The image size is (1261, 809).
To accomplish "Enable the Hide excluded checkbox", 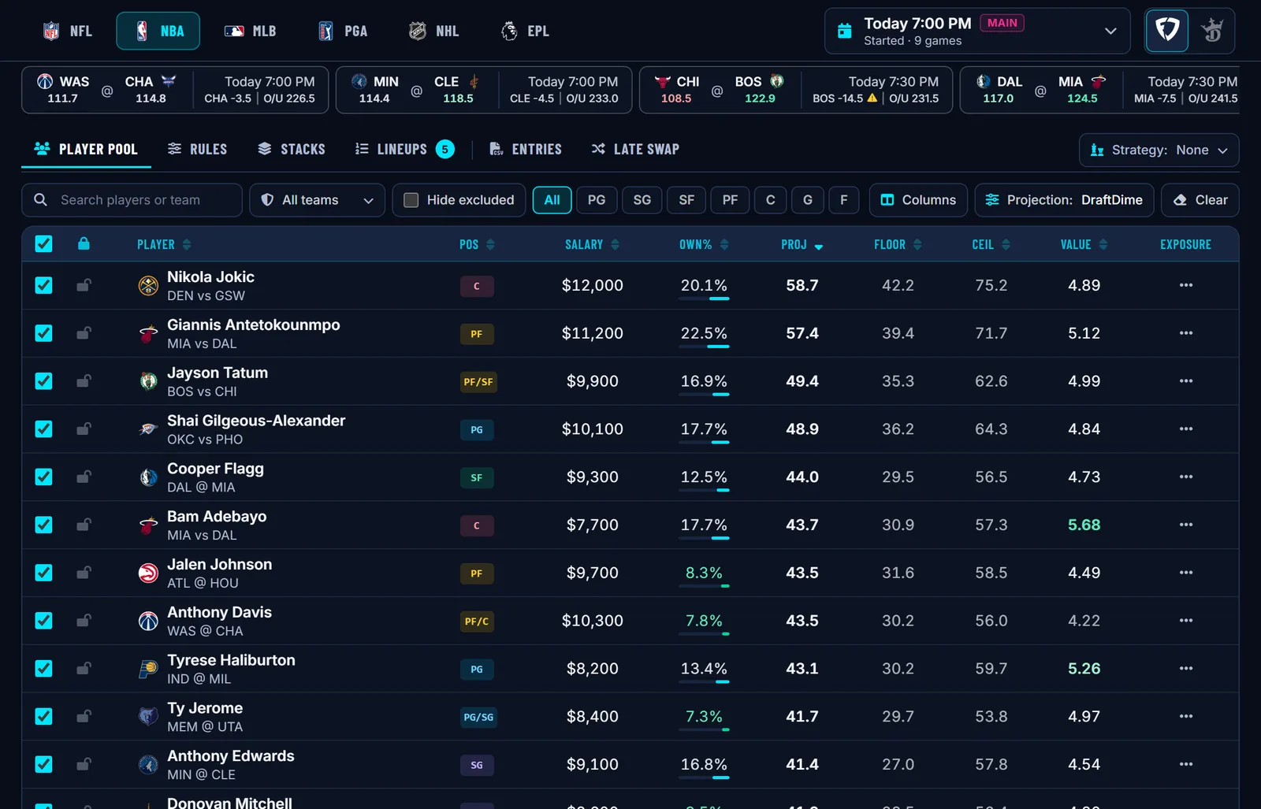I will 411,200.
